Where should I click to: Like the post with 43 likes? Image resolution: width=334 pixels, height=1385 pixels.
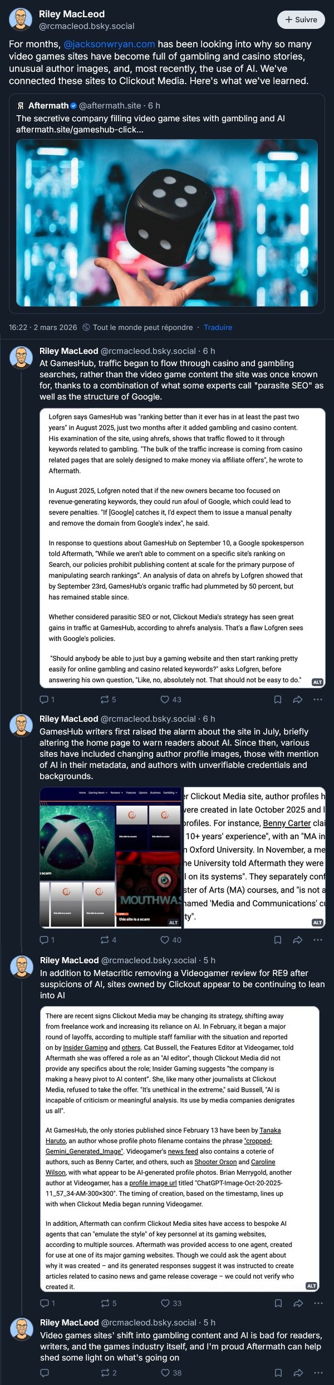(165, 699)
